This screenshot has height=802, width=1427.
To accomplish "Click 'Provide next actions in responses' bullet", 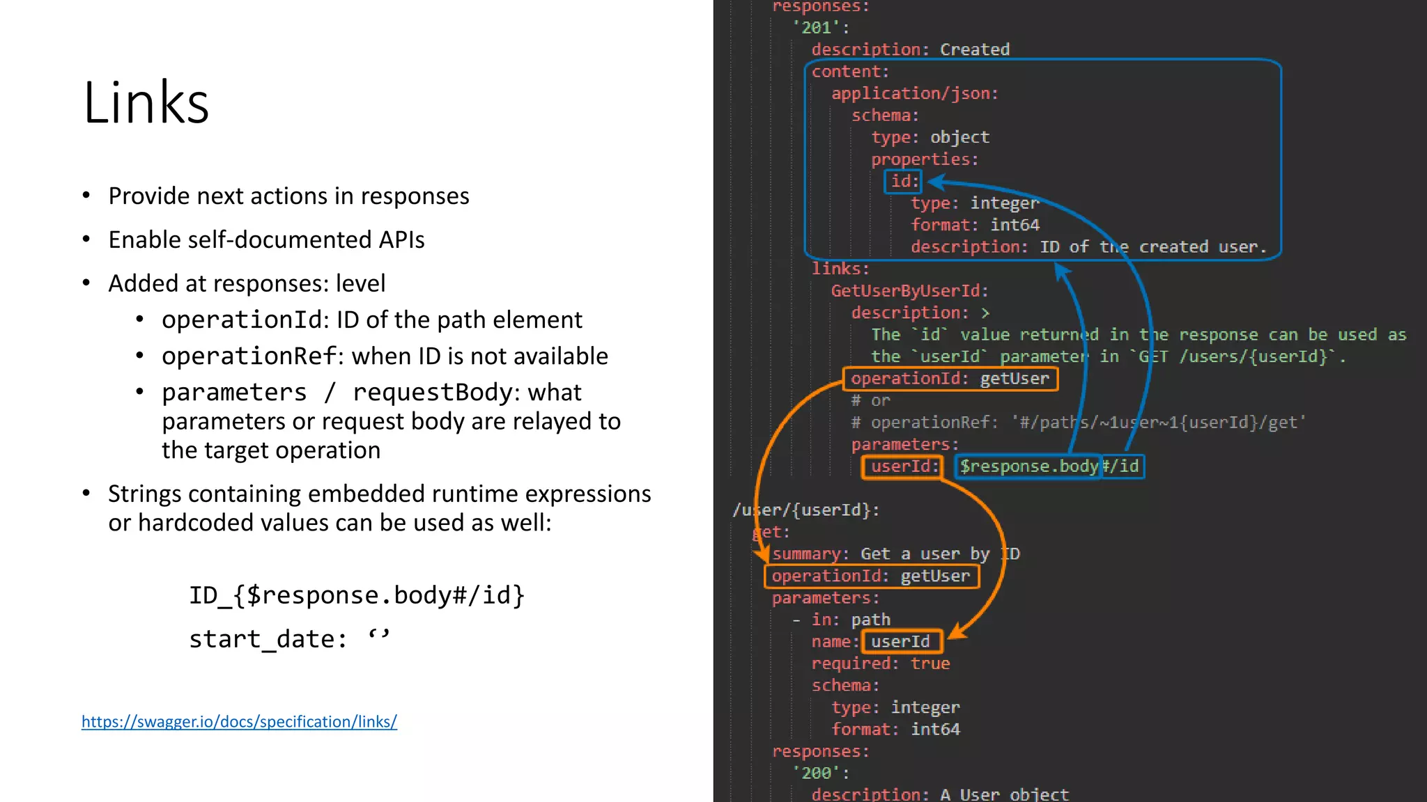I will point(288,196).
